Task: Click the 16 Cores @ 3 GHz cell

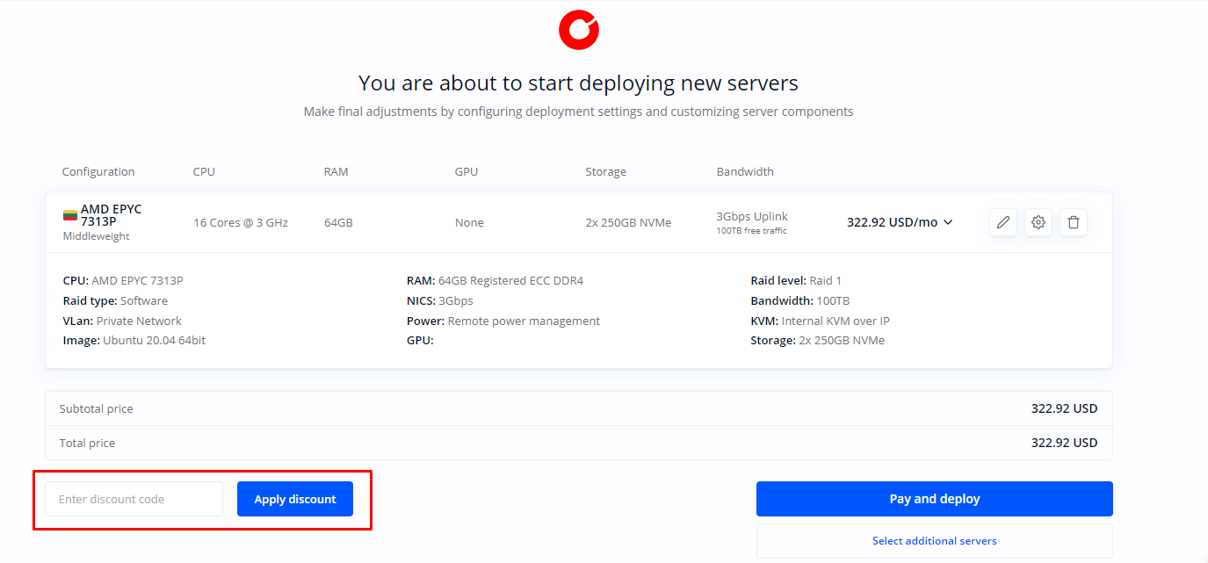Action: 241,223
